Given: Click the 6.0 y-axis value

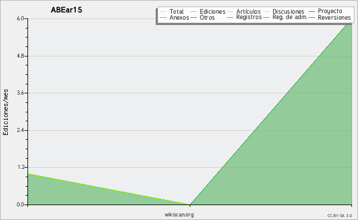Looking at the screenshot, I should [x=20, y=18].
